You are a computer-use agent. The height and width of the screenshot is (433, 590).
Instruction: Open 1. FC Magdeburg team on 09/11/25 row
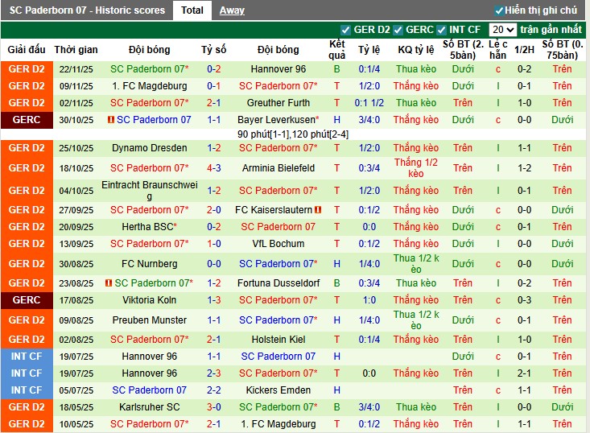point(150,86)
